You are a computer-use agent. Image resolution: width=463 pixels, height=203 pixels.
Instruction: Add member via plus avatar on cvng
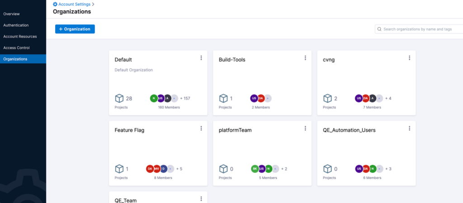point(379,98)
